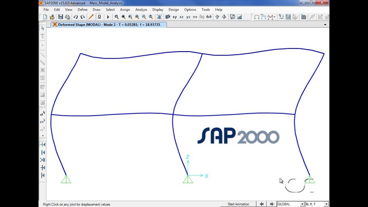Click the nv named view button
The image size is (368, 207).
coord(195,17)
